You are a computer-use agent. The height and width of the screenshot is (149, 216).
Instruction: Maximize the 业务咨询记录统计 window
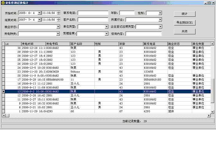pos(209,3)
